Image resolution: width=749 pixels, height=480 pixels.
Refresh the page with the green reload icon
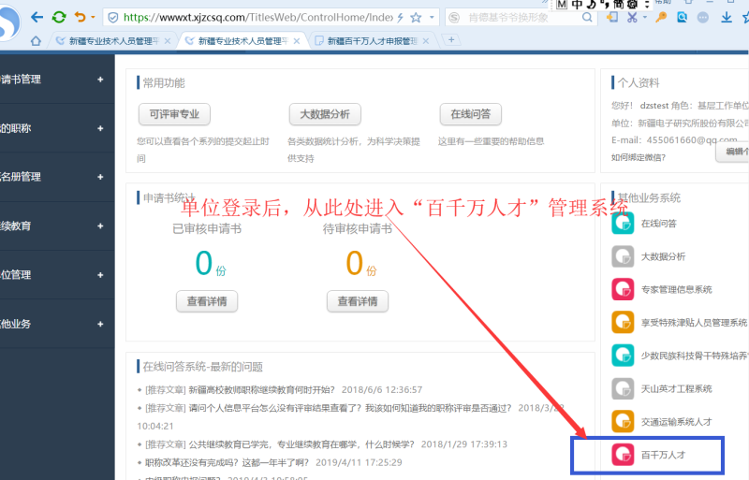[59, 17]
